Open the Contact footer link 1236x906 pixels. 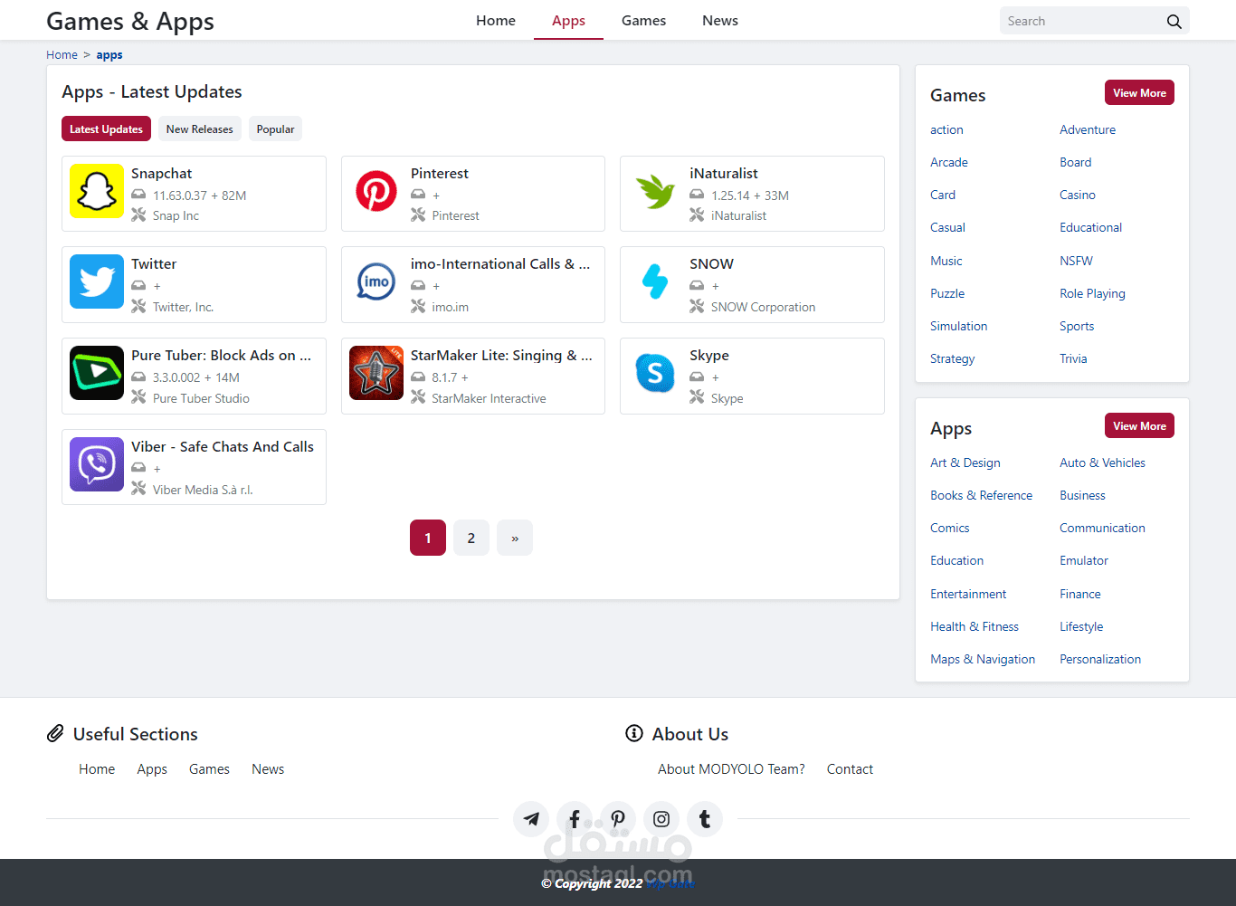click(850, 769)
